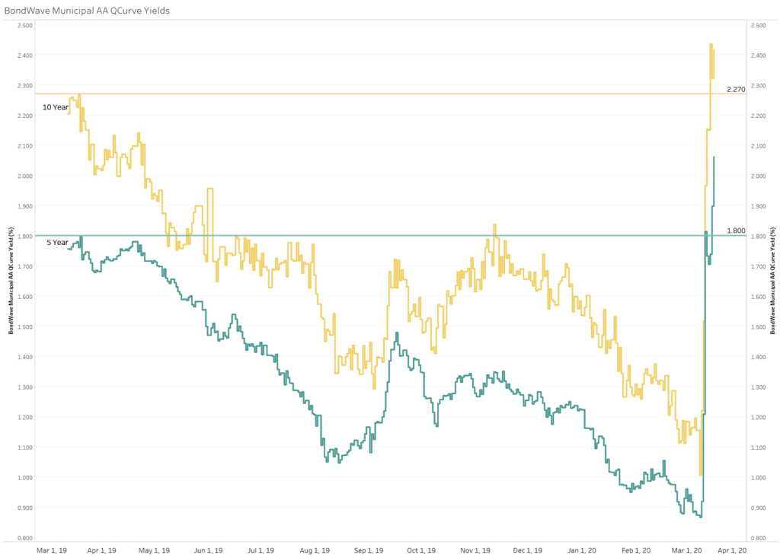Select the 1.900 tick on left axis
780x557 pixels.
click(x=25, y=206)
